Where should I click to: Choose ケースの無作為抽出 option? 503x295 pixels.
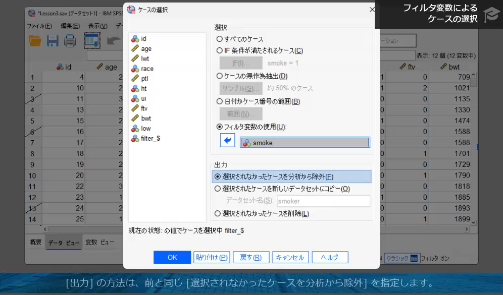(x=220, y=76)
